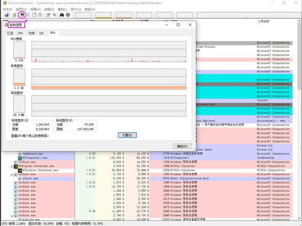Switch to the 内存 tab in System Information
This screenshot has height=226, width=302.
[x=31, y=33]
